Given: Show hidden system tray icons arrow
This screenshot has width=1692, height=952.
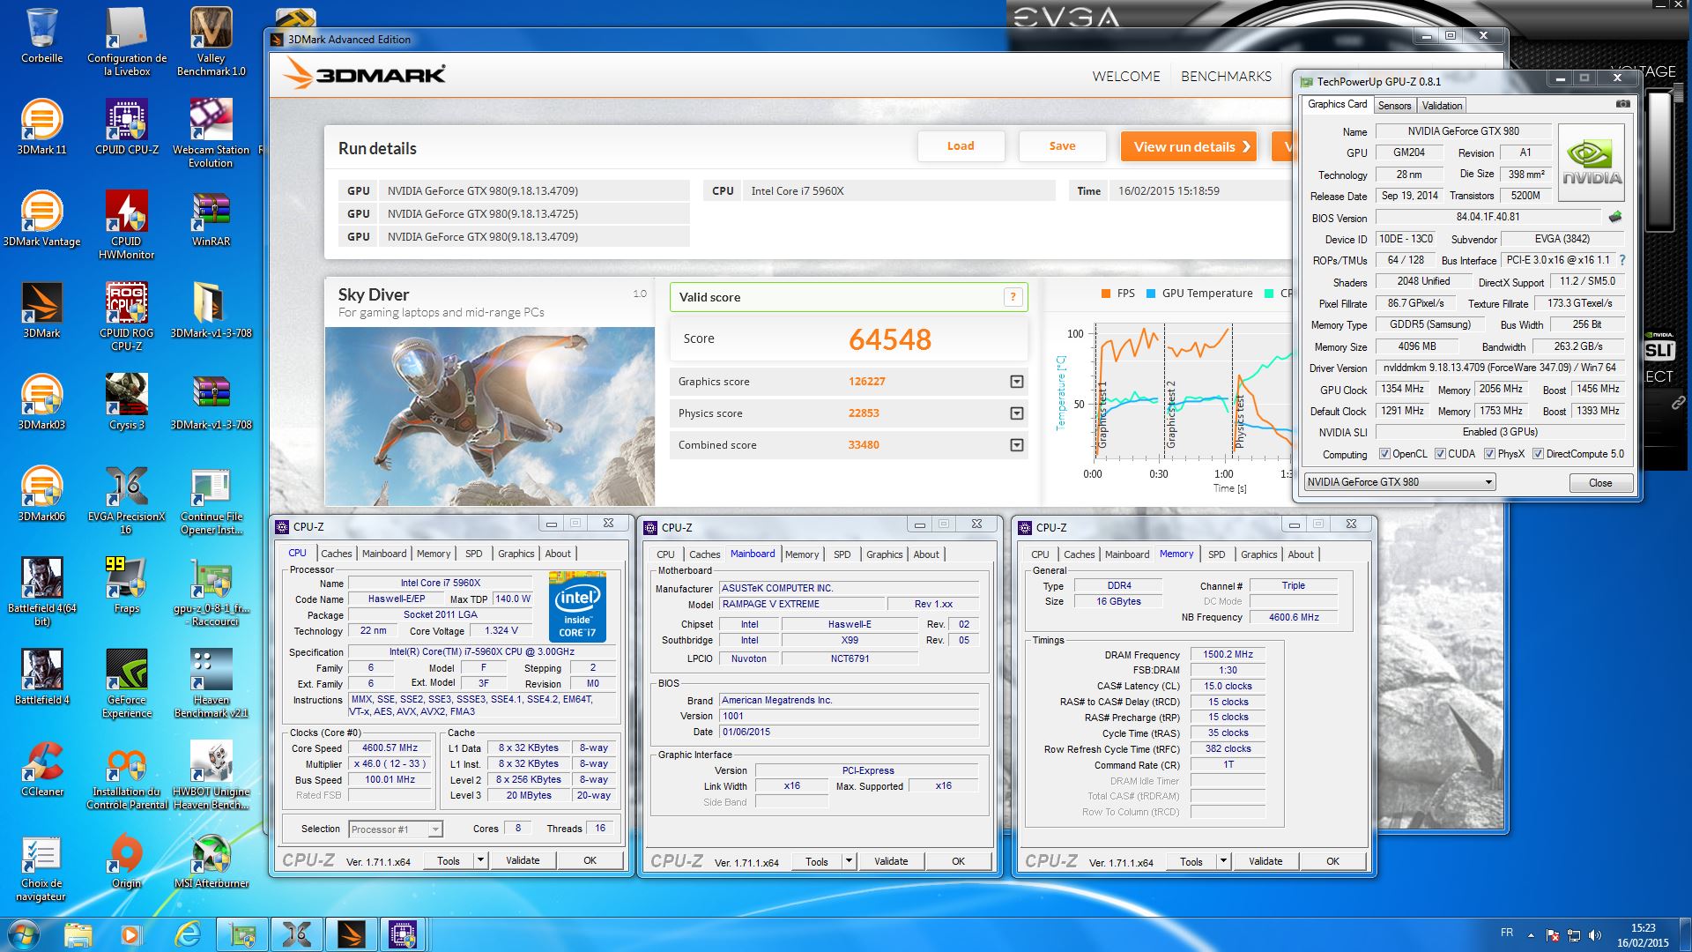Looking at the screenshot, I should tap(1531, 935).
